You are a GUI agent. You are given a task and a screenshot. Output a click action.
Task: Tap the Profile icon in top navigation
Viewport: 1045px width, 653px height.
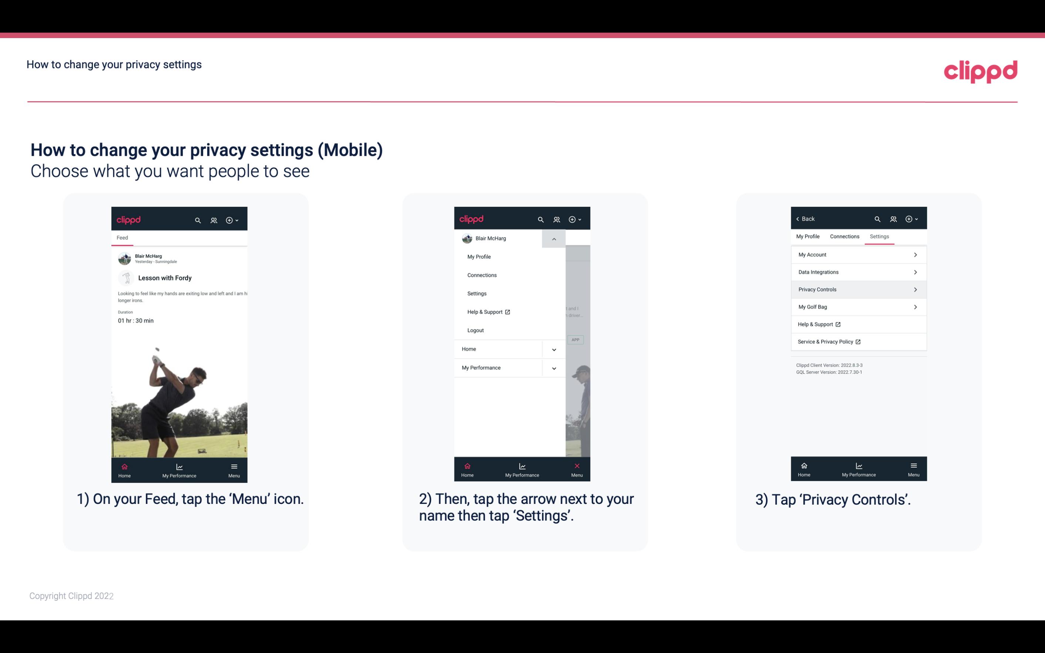(x=214, y=219)
